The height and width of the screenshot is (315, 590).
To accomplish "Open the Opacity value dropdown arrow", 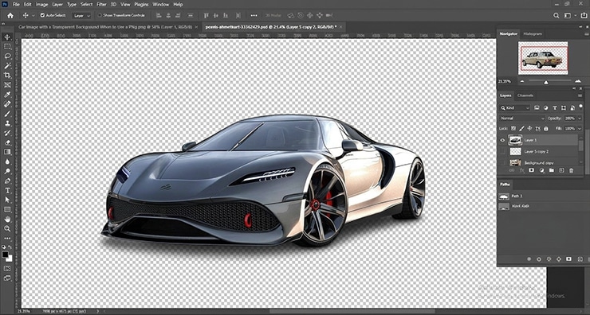I will point(579,119).
